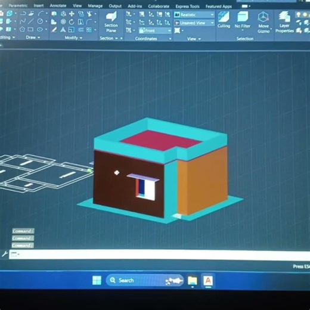310x310 pixels.
Task: Click the Box solid tool icon
Action: pyautogui.click(x=10, y=14)
